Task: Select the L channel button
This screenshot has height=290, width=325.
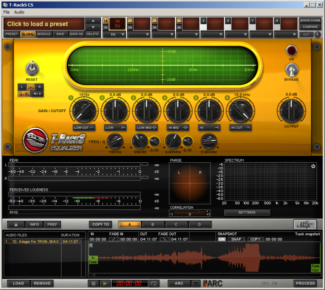Action: [x=22, y=87]
